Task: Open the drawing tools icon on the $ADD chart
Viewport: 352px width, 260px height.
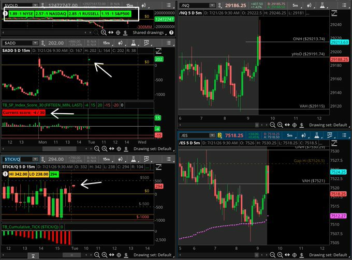Action: [158, 51]
